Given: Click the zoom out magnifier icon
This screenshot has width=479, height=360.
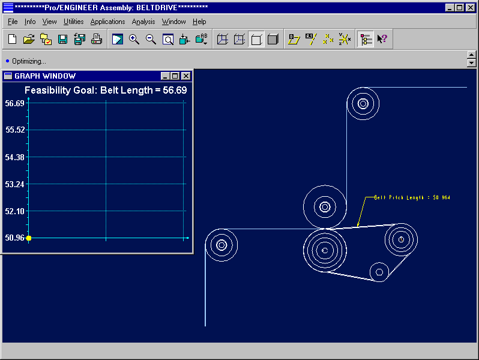Looking at the screenshot, I should coord(151,40).
